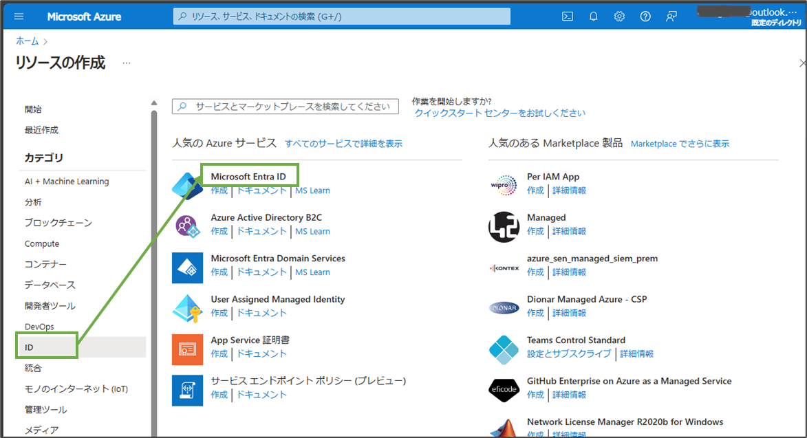
Task: Open Marketplace でさらに表示 link
Action: point(680,144)
